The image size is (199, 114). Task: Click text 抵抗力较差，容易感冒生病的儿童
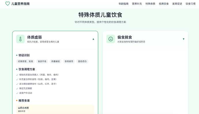43,42
